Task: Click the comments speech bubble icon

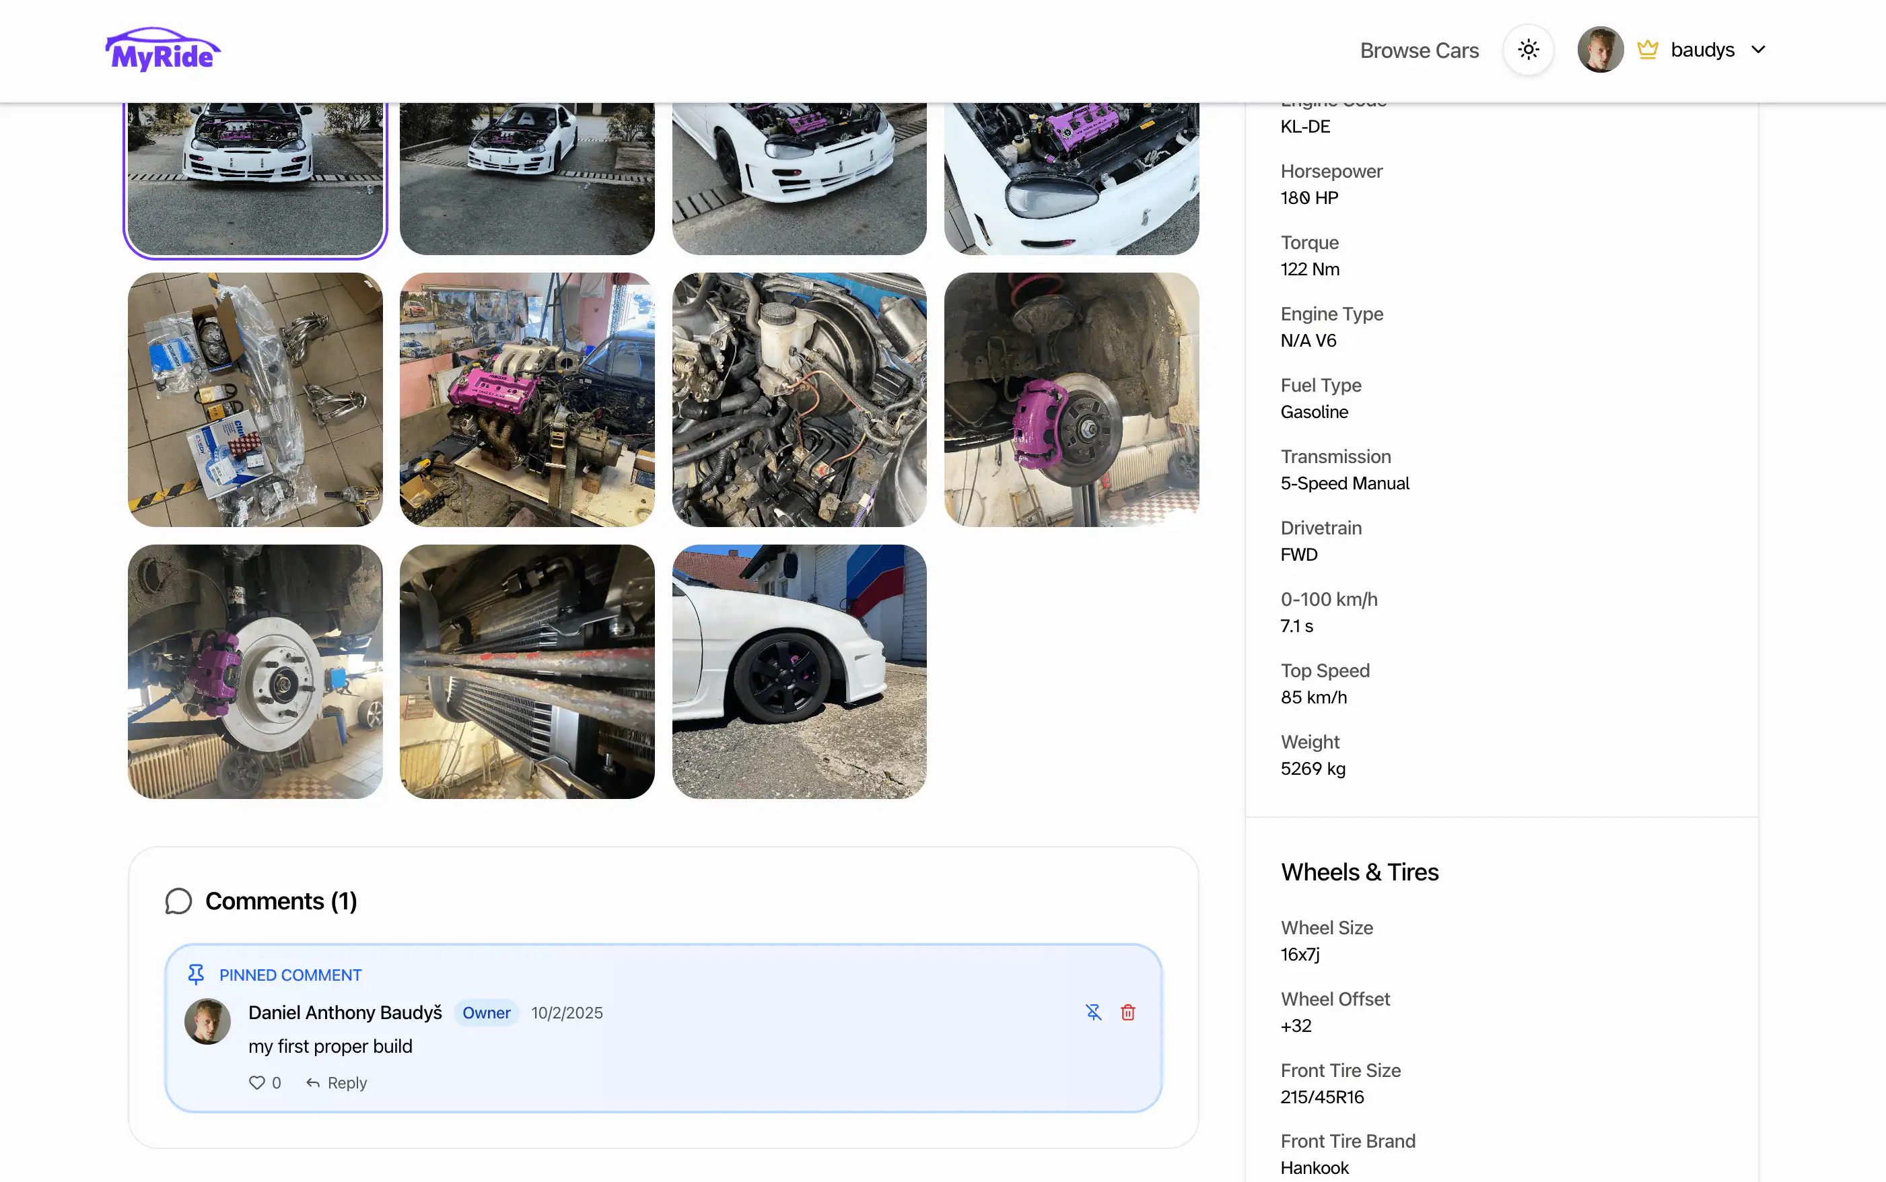Action: (178, 901)
